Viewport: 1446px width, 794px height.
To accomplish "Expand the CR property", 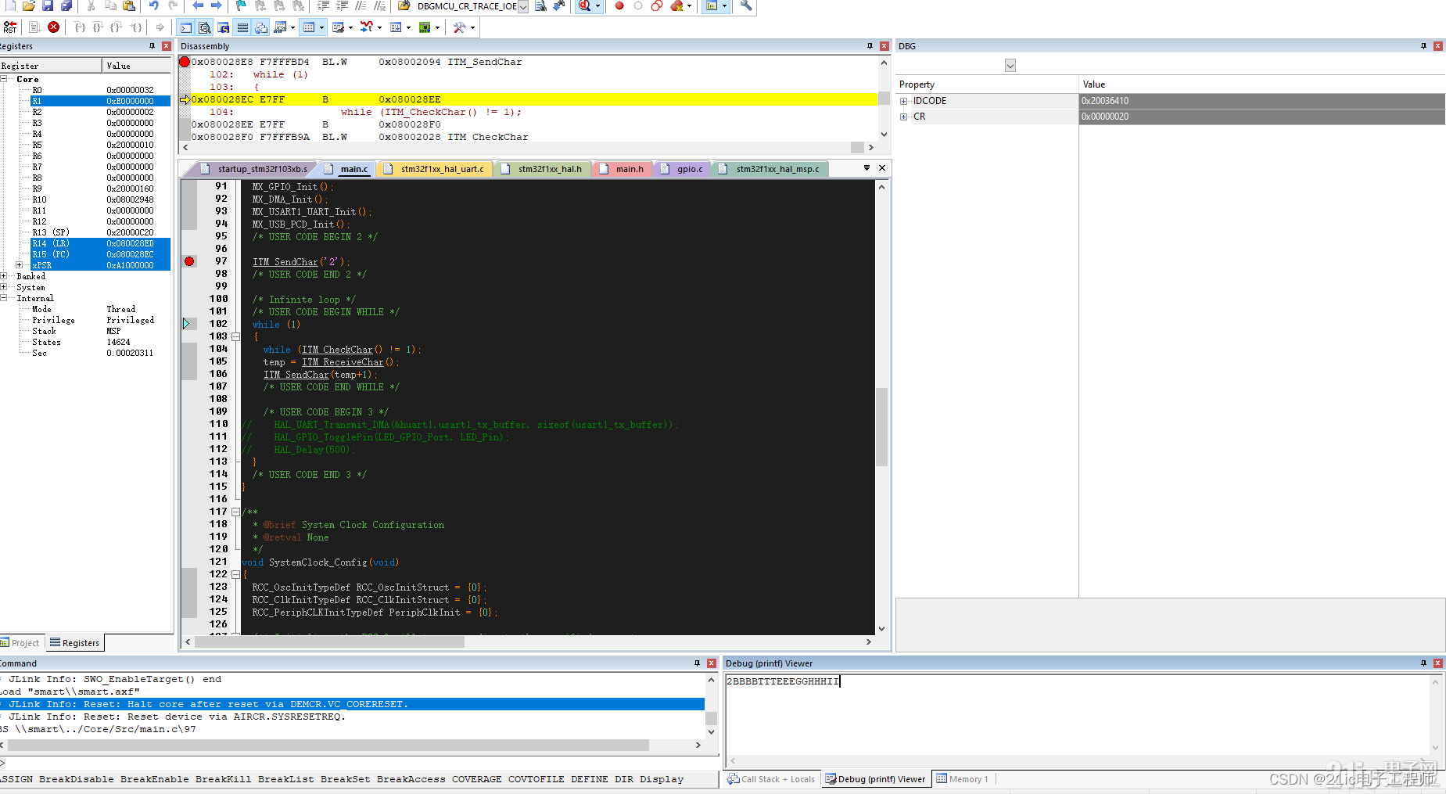I will point(904,117).
